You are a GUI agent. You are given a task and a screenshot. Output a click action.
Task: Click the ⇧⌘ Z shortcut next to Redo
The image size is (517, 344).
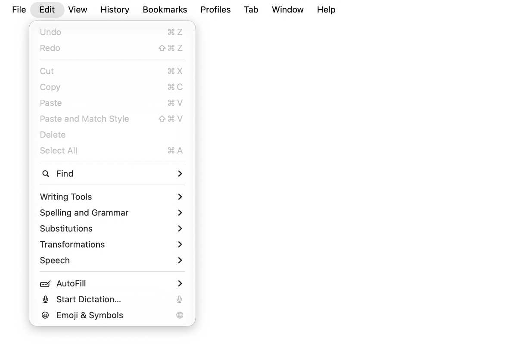click(x=171, y=48)
